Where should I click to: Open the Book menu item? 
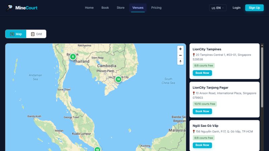[105, 8]
